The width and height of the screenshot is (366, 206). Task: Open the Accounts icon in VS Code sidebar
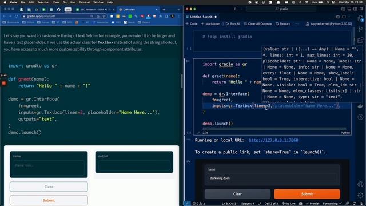pyautogui.click(x=360, y=184)
